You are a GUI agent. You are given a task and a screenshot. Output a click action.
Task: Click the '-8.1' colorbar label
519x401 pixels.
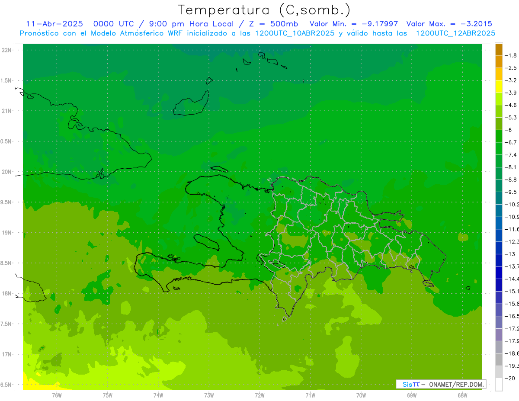(x=512, y=167)
